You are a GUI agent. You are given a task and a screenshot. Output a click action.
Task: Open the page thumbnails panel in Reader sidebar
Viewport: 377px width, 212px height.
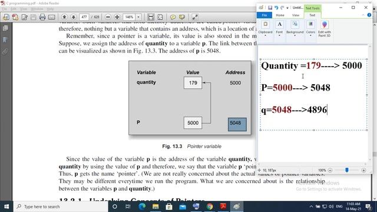(5, 28)
